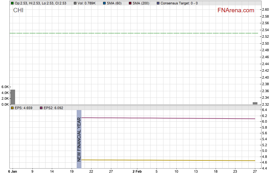This screenshot has height=178, width=270.
Task: Click the grey Vol legend square
Action: tap(75, 3)
